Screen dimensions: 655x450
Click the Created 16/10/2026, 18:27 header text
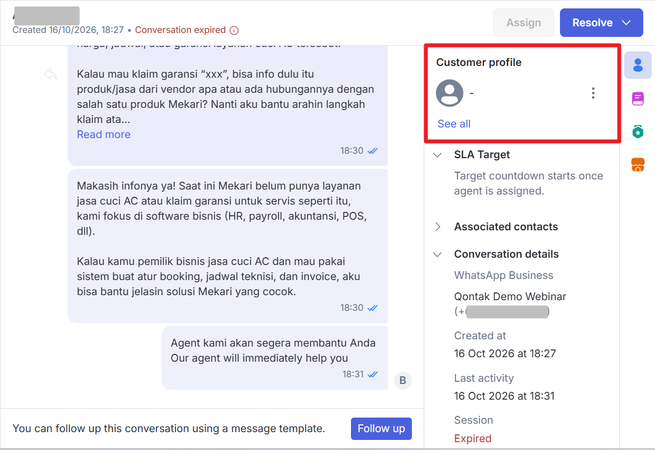click(68, 30)
